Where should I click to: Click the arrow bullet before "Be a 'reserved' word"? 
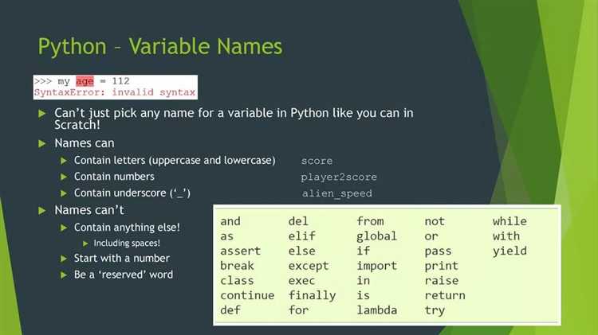coord(65,275)
